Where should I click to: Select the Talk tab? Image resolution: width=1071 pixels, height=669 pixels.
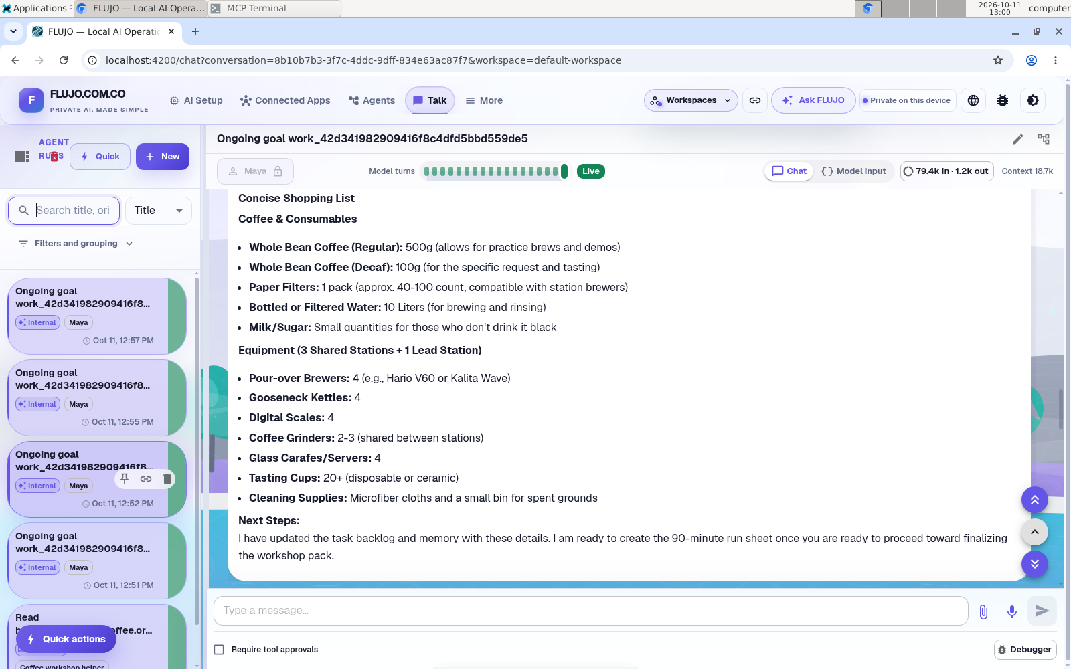(430, 100)
